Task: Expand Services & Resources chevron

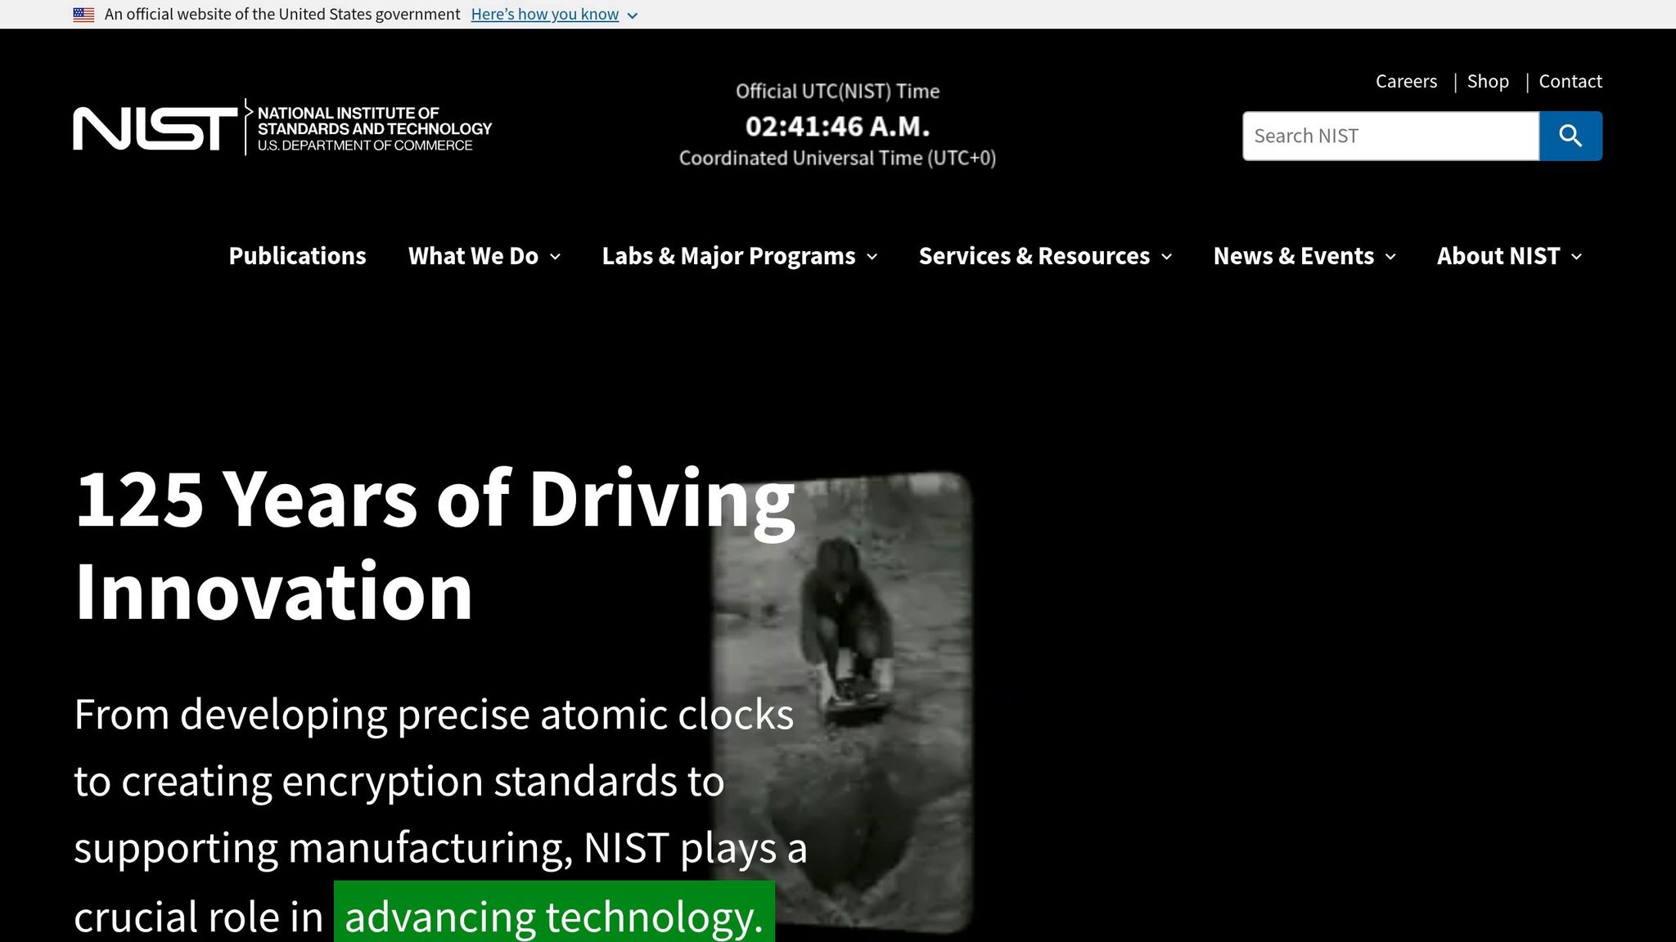Action: click(1167, 257)
